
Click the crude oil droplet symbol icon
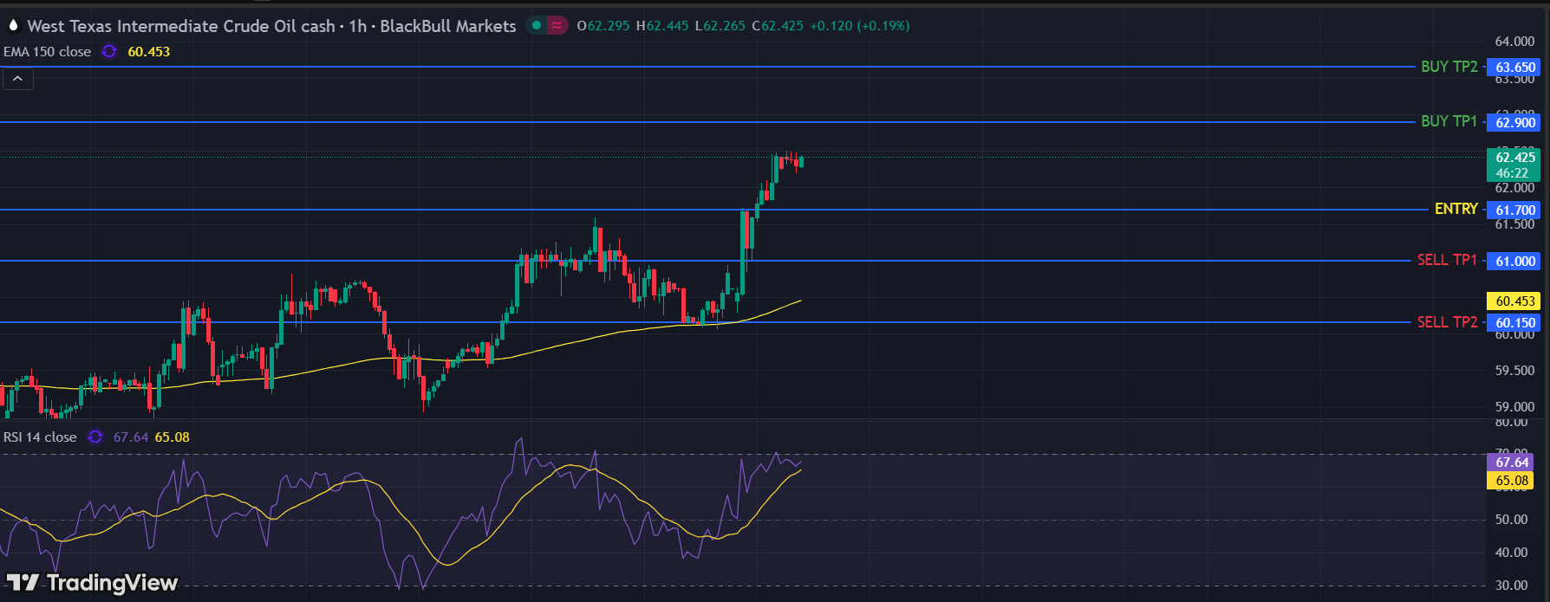[x=13, y=26]
